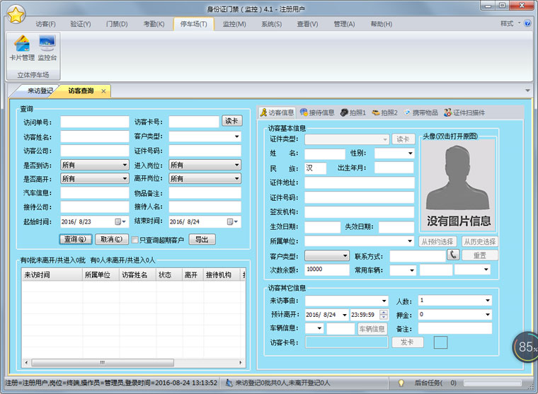Click scrollbar right arrow in results table
The height and width of the screenshot is (394, 538).
click(x=241, y=362)
